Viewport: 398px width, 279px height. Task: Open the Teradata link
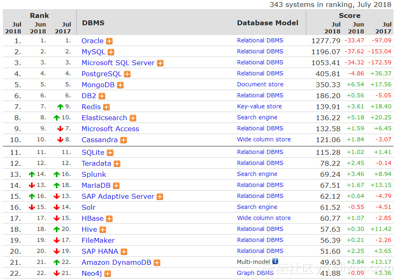pyautogui.click(x=97, y=164)
